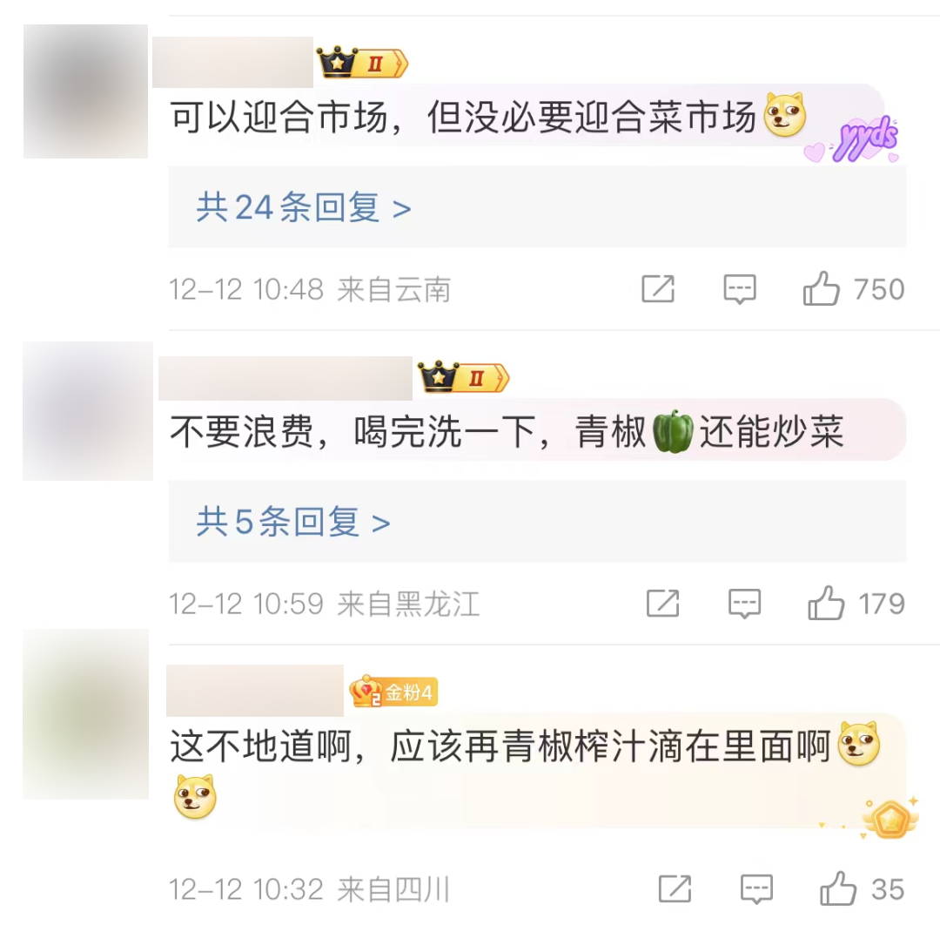Share the 10:32 Sichuan comment
Image resolution: width=940 pixels, height=925 pixels.
coord(675,888)
